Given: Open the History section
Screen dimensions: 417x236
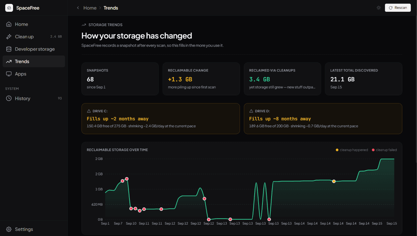Looking at the screenshot, I should (x=34, y=98).
